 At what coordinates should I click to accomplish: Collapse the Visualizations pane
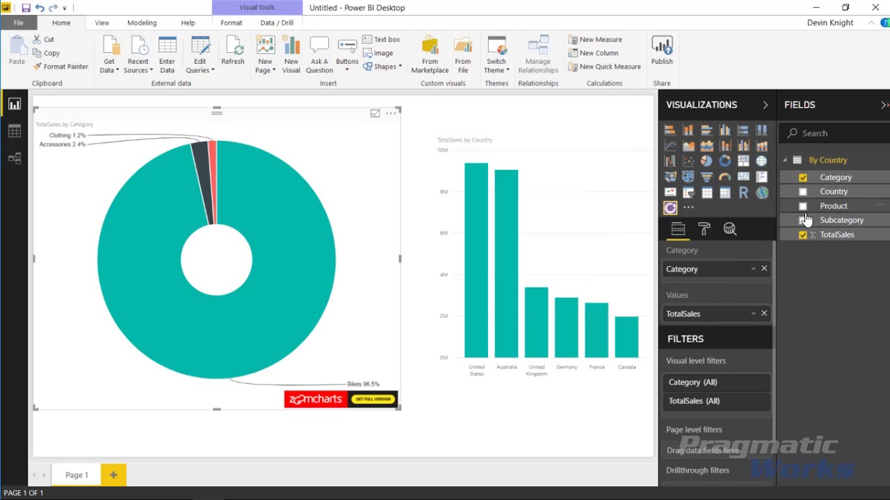pyautogui.click(x=766, y=105)
